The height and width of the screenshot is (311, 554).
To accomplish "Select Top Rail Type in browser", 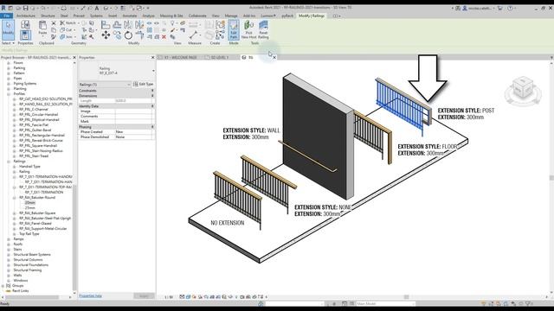I will [29, 234].
